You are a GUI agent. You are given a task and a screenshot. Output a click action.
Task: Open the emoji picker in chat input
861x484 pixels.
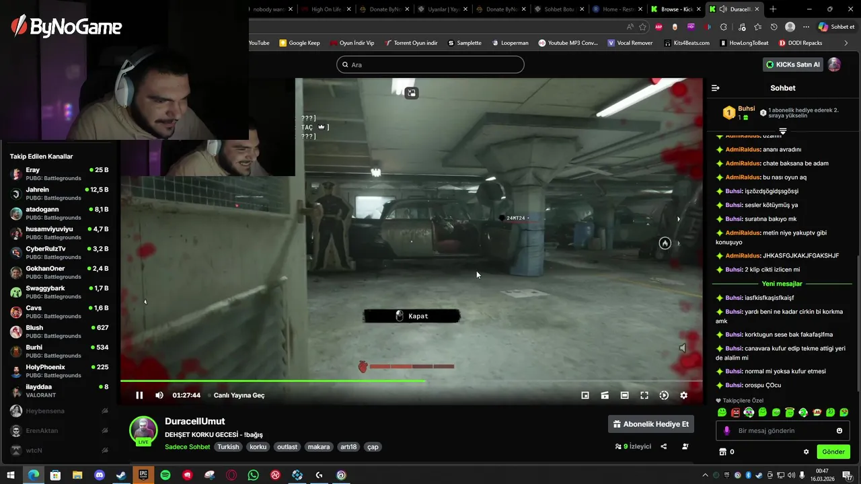pos(839,431)
